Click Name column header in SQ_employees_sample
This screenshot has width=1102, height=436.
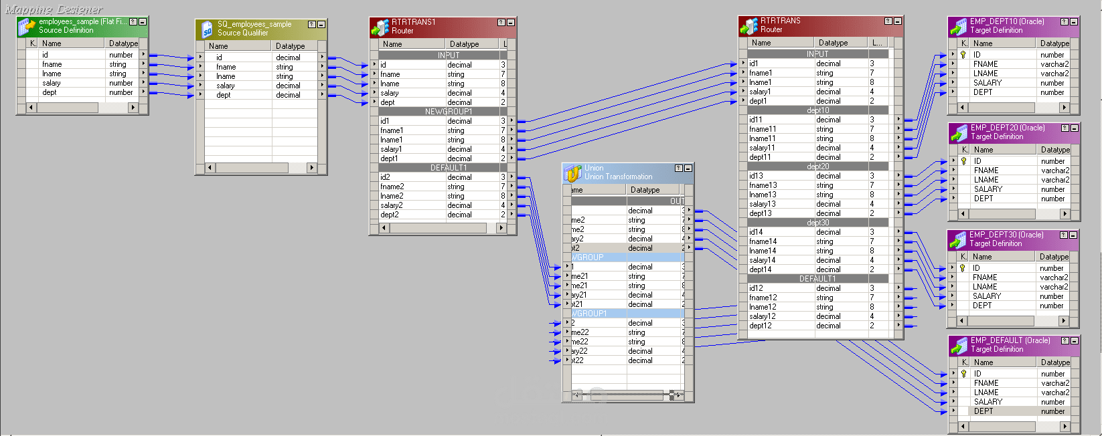(238, 46)
